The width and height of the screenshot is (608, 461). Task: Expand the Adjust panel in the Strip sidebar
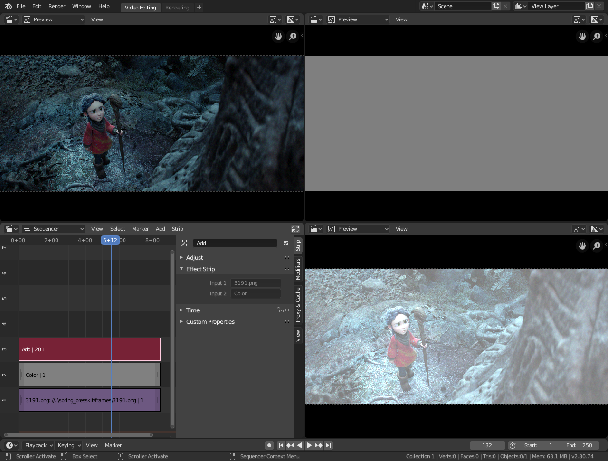(x=194, y=257)
